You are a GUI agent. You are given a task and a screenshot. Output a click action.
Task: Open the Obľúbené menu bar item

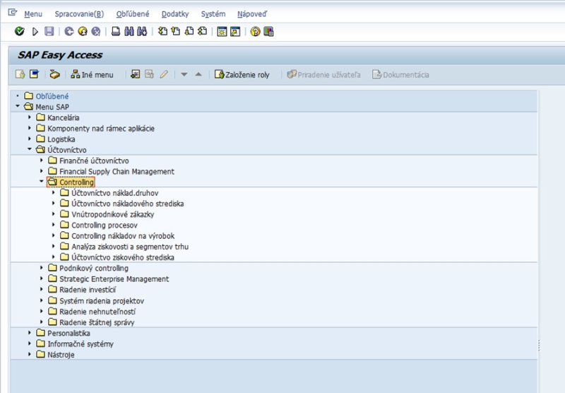click(133, 14)
